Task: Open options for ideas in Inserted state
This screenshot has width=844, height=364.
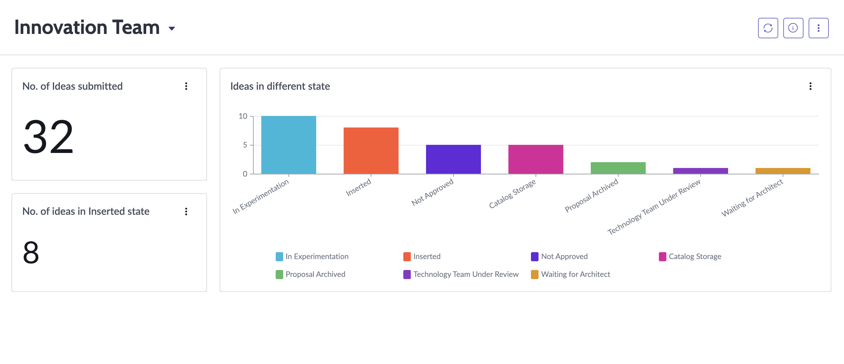Action: [186, 211]
